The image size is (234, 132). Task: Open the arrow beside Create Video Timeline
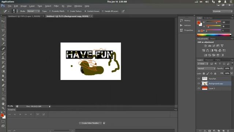pos(104,123)
